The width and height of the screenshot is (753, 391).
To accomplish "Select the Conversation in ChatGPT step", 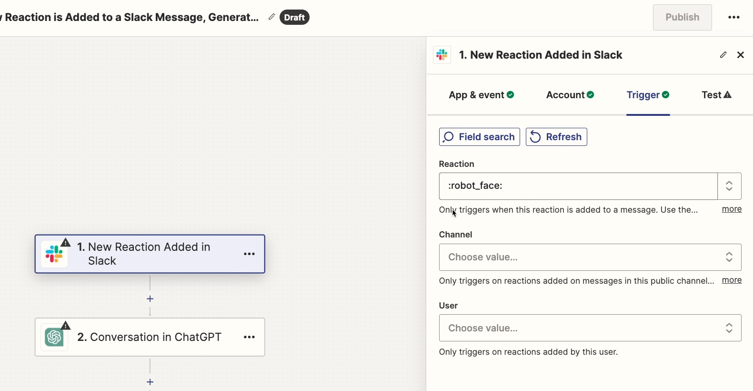I will (x=150, y=337).
